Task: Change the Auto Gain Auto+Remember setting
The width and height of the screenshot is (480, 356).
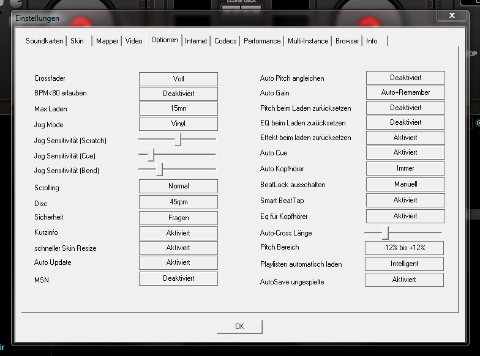Action: (405, 92)
